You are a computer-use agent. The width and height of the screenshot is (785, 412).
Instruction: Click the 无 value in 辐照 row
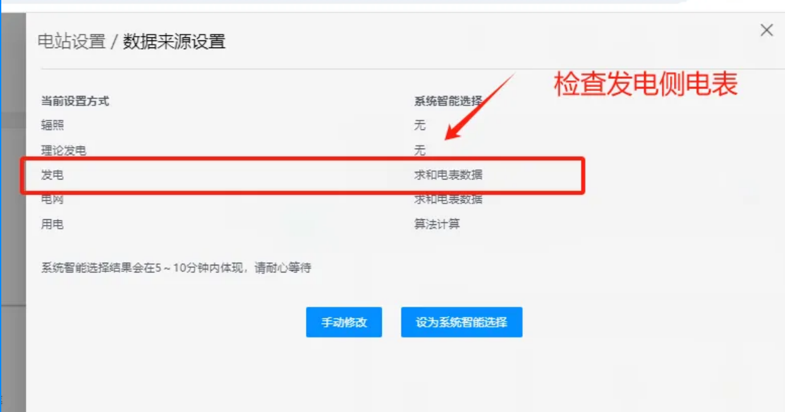coord(420,126)
